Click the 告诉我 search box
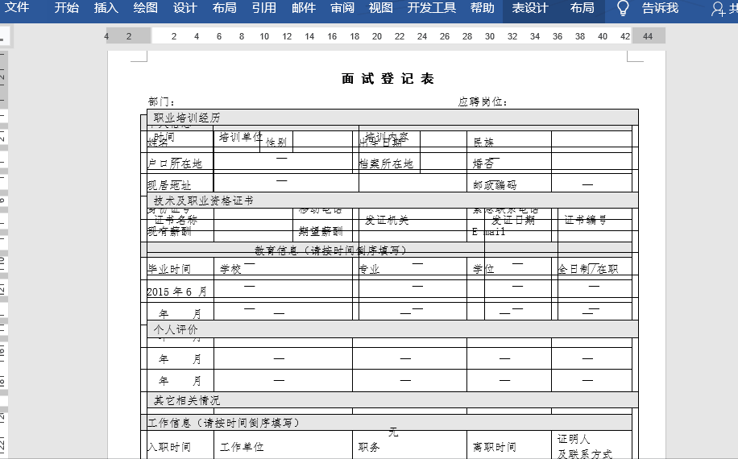The height and width of the screenshot is (459, 738). [x=660, y=9]
